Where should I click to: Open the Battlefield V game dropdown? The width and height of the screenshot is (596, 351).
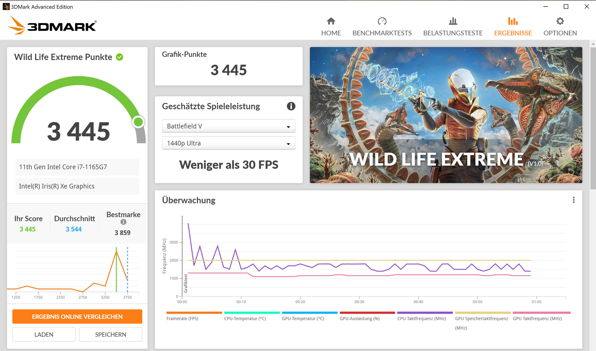point(228,126)
